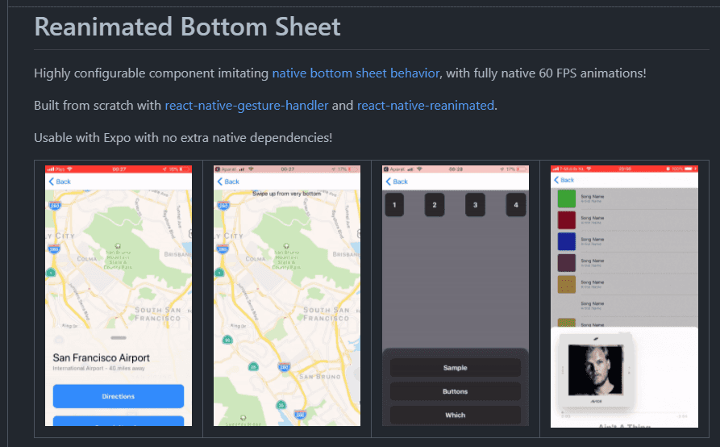Click the dark button labeled 3
The height and width of the screenshot is (447, 720).
[475, 205]
